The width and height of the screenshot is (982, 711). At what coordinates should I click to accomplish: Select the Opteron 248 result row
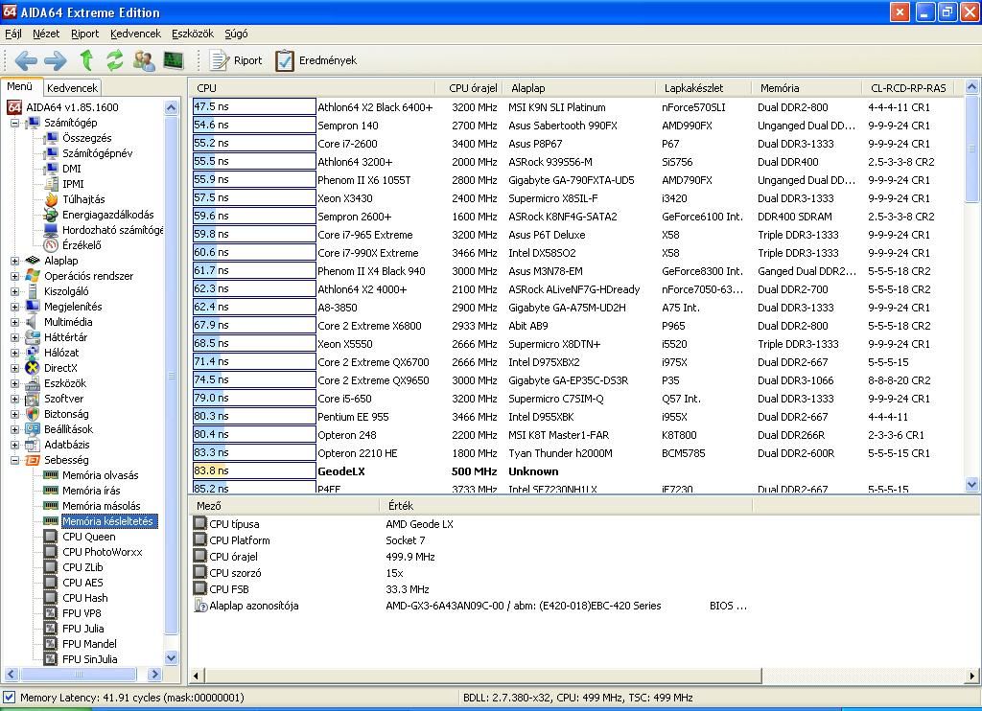[x=576, y=435]
